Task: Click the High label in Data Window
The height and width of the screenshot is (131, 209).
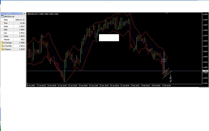Action: pyautogui.click(x=6, y=29)
